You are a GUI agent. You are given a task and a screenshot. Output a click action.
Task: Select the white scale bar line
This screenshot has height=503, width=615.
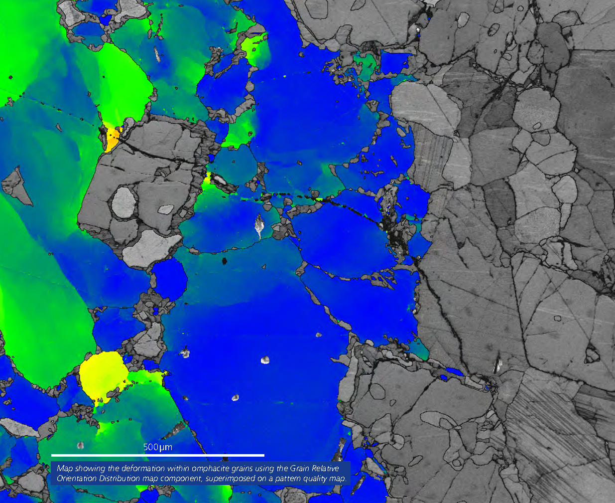pyautogui.click(x=158, y=455)
